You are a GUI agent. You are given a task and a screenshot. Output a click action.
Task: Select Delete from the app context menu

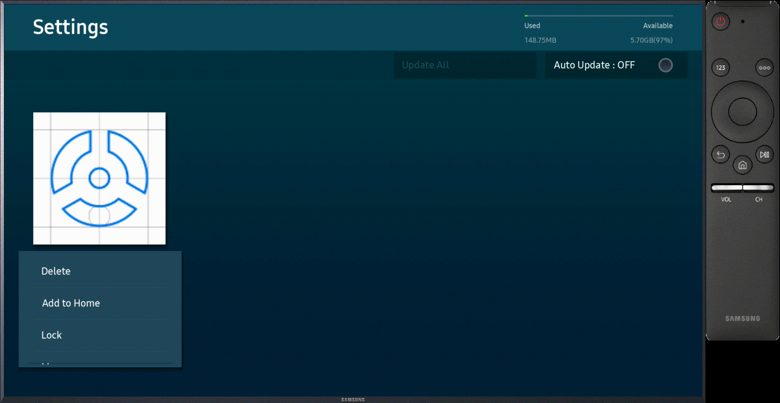(56, 271)
